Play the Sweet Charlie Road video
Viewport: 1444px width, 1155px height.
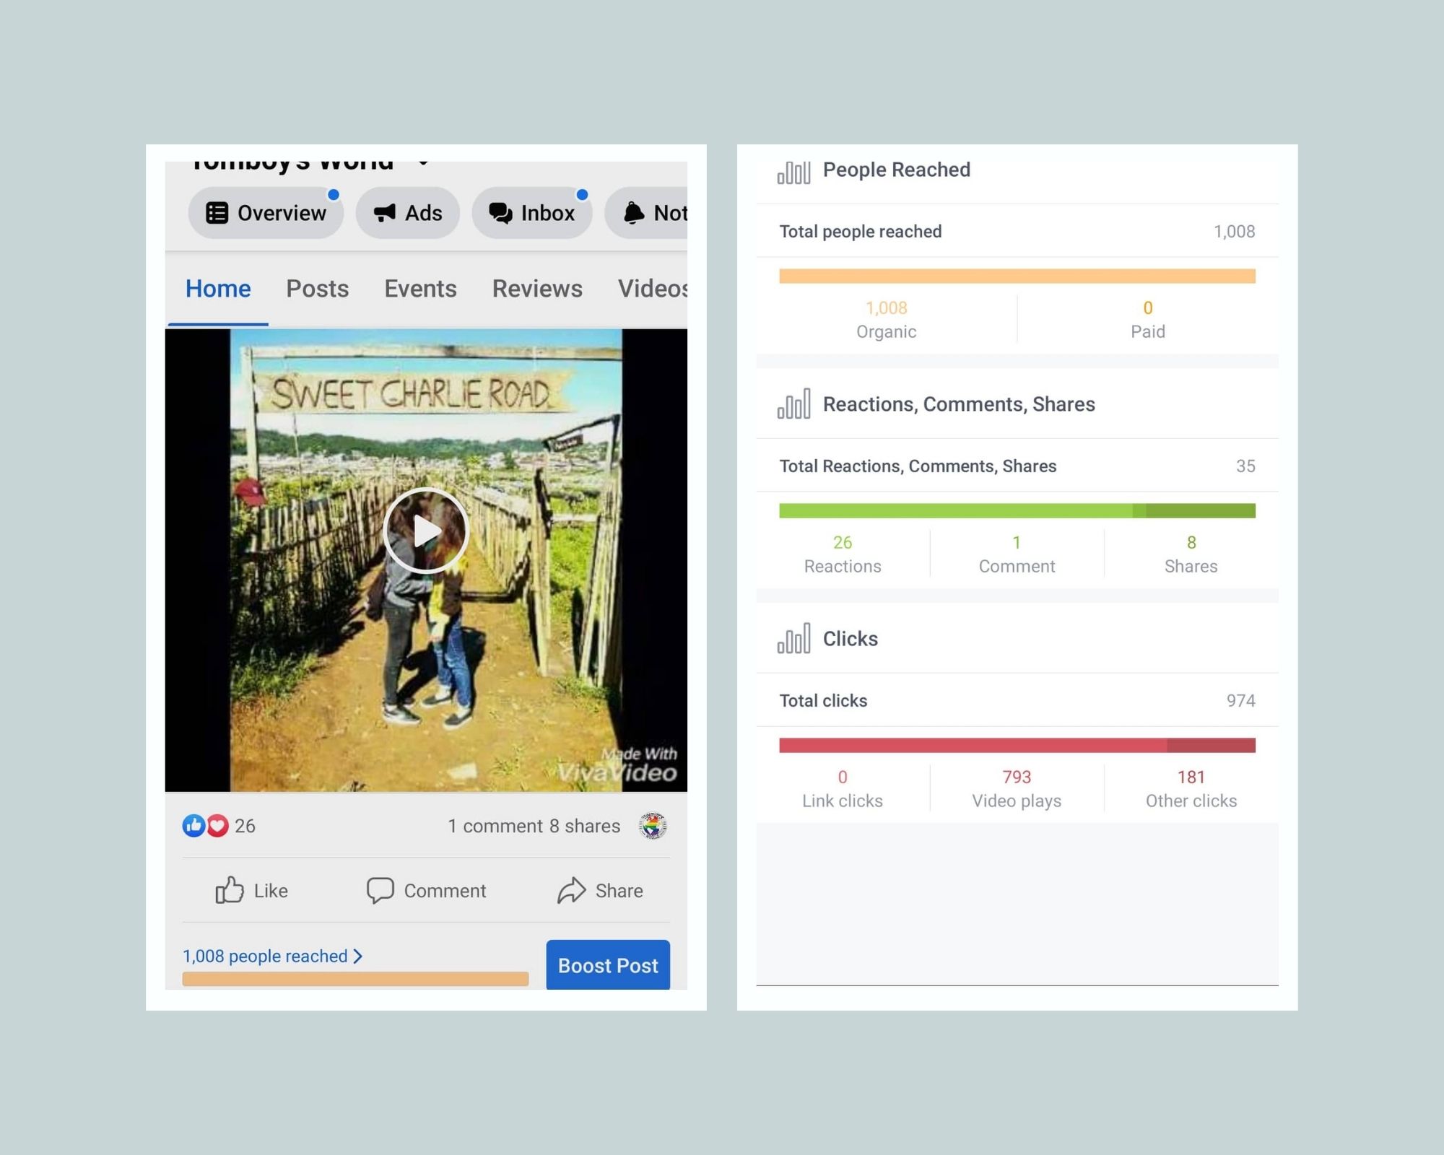tap(426, 531)
